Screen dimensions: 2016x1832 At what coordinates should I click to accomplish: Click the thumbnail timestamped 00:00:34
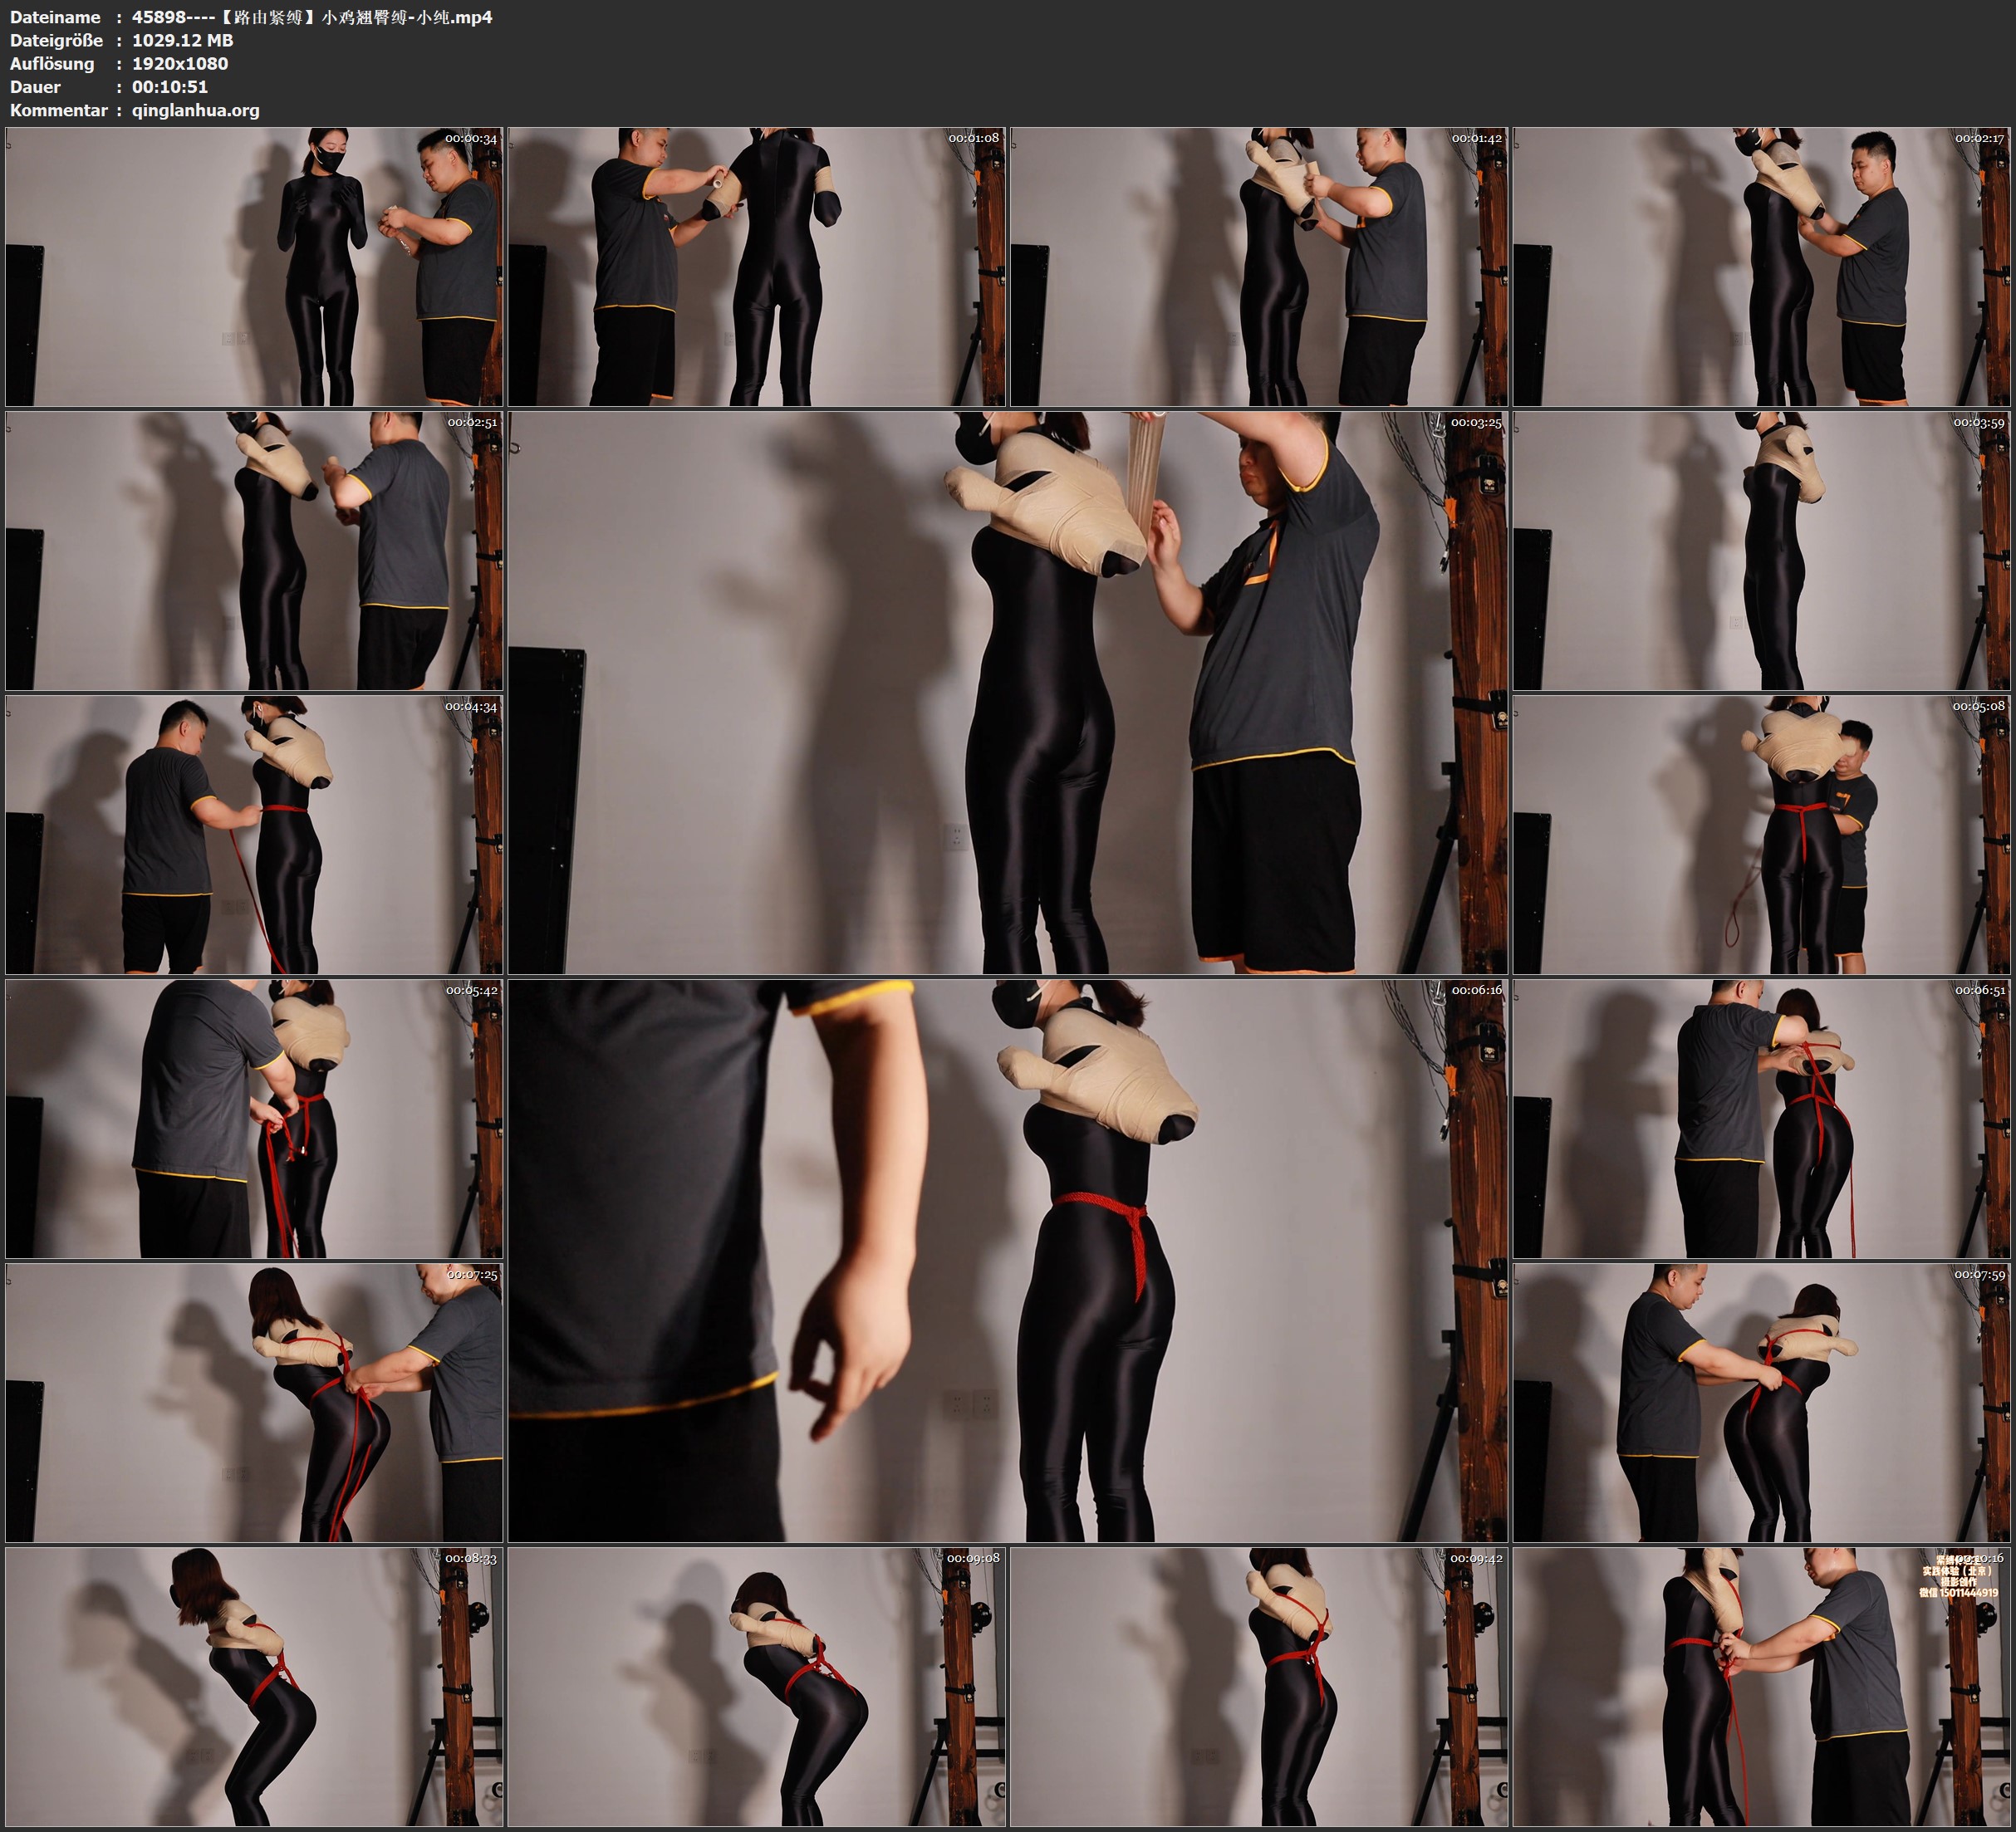click(254, 266)
